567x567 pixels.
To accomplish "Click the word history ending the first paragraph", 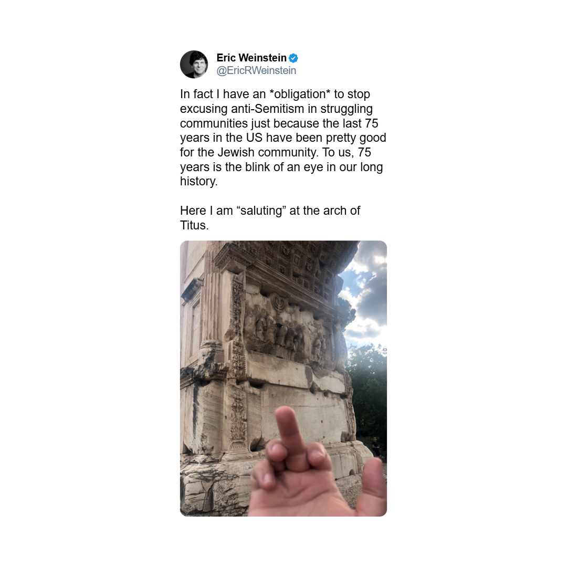I will [198, 182].
